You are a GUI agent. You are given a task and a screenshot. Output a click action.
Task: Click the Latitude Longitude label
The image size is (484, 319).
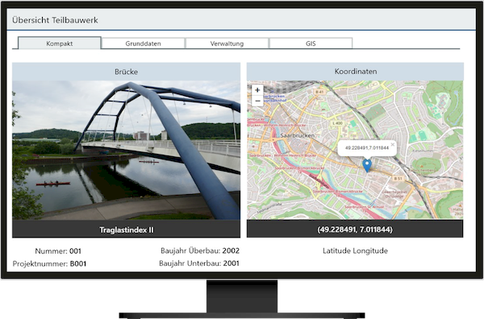click(355, 251)
